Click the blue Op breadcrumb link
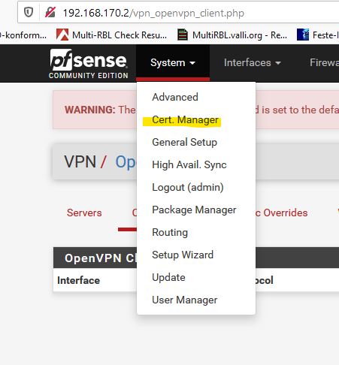339x365 pixels. point(126,162)
